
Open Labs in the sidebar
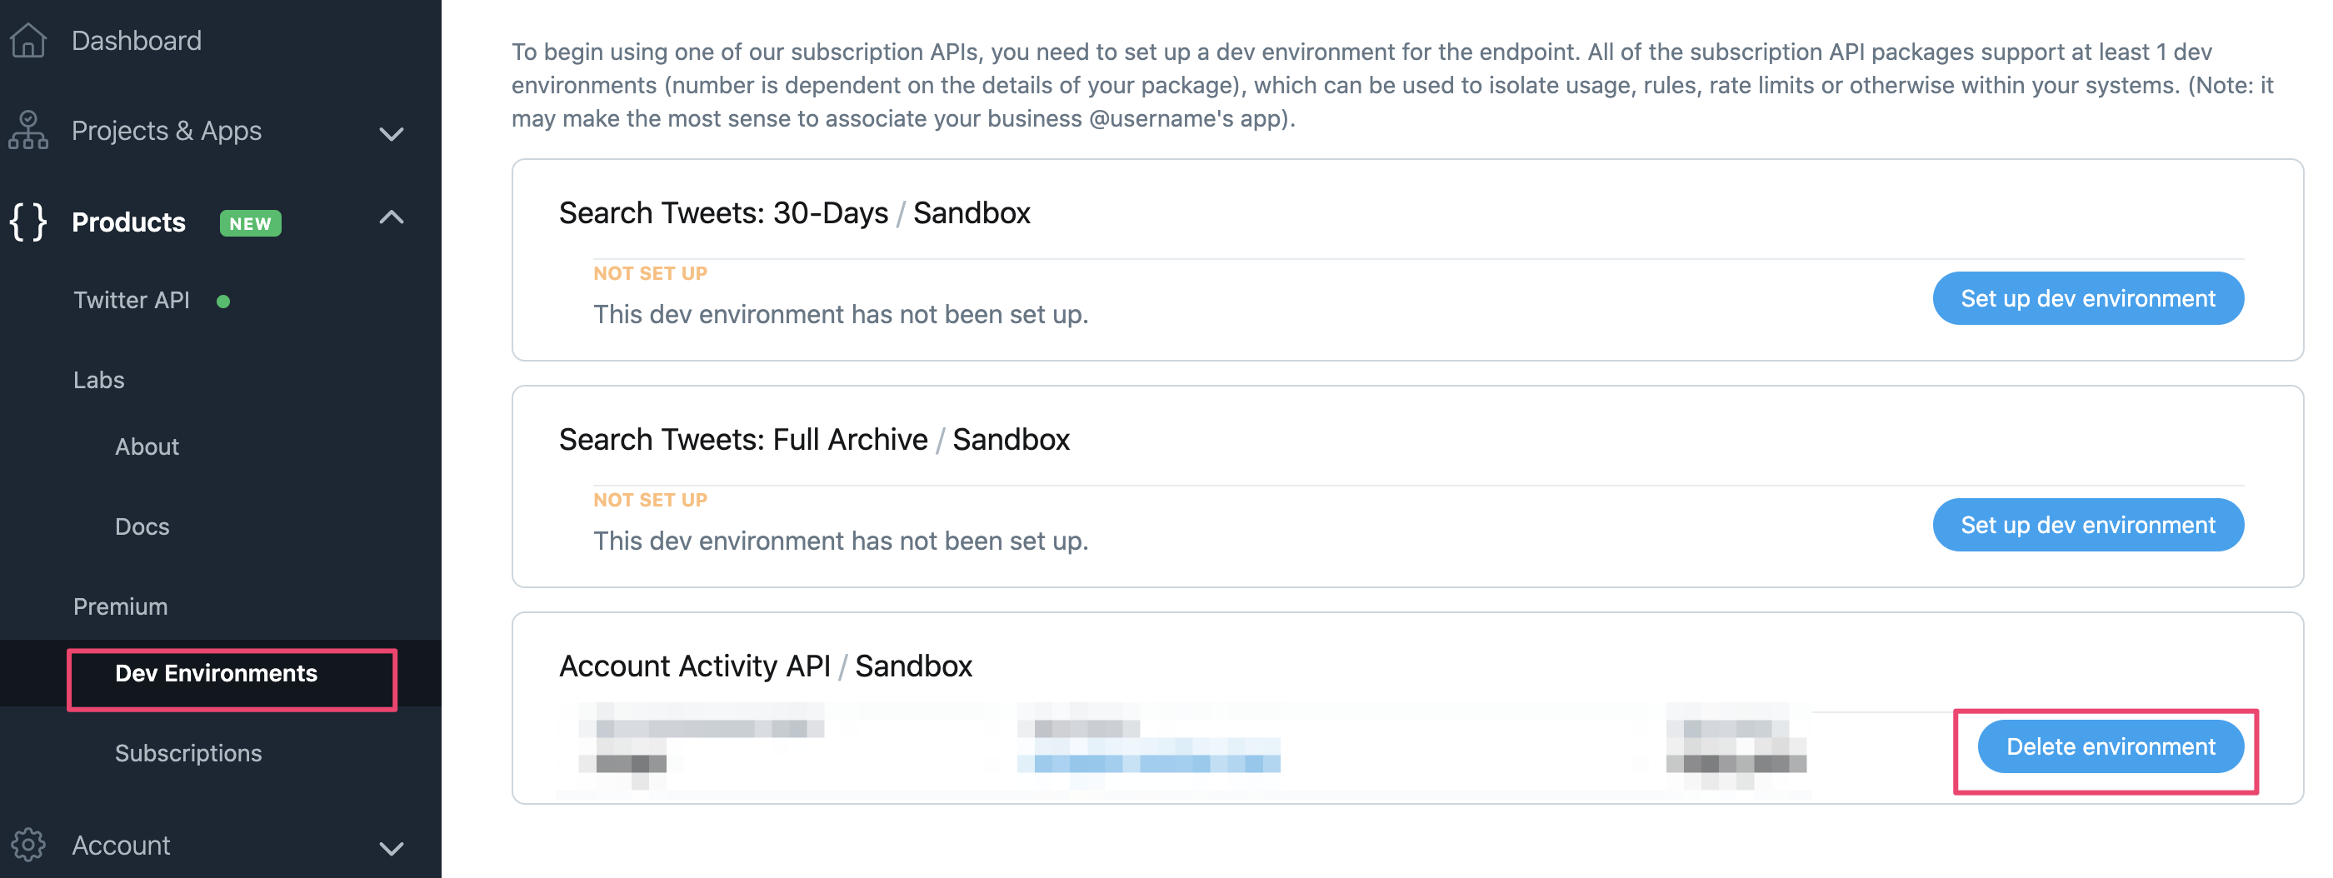[98, 379]
